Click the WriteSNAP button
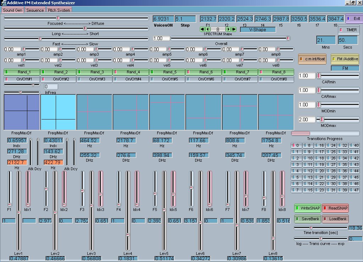363x262 pixels. tap(308, 208)
